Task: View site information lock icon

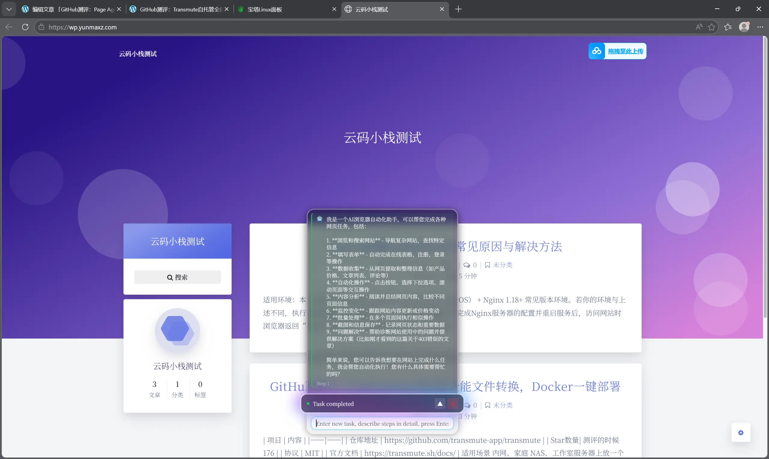Action: 41,27
